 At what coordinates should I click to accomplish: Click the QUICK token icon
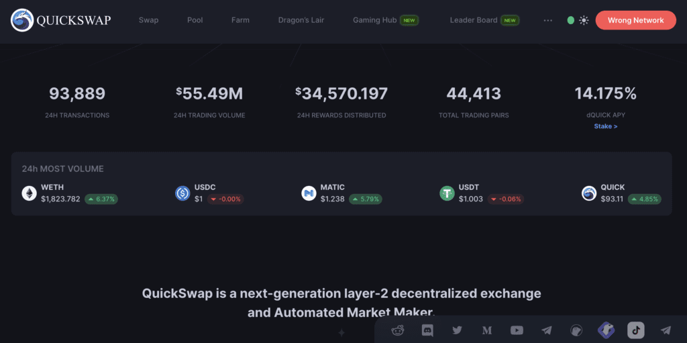click(589, 193)
